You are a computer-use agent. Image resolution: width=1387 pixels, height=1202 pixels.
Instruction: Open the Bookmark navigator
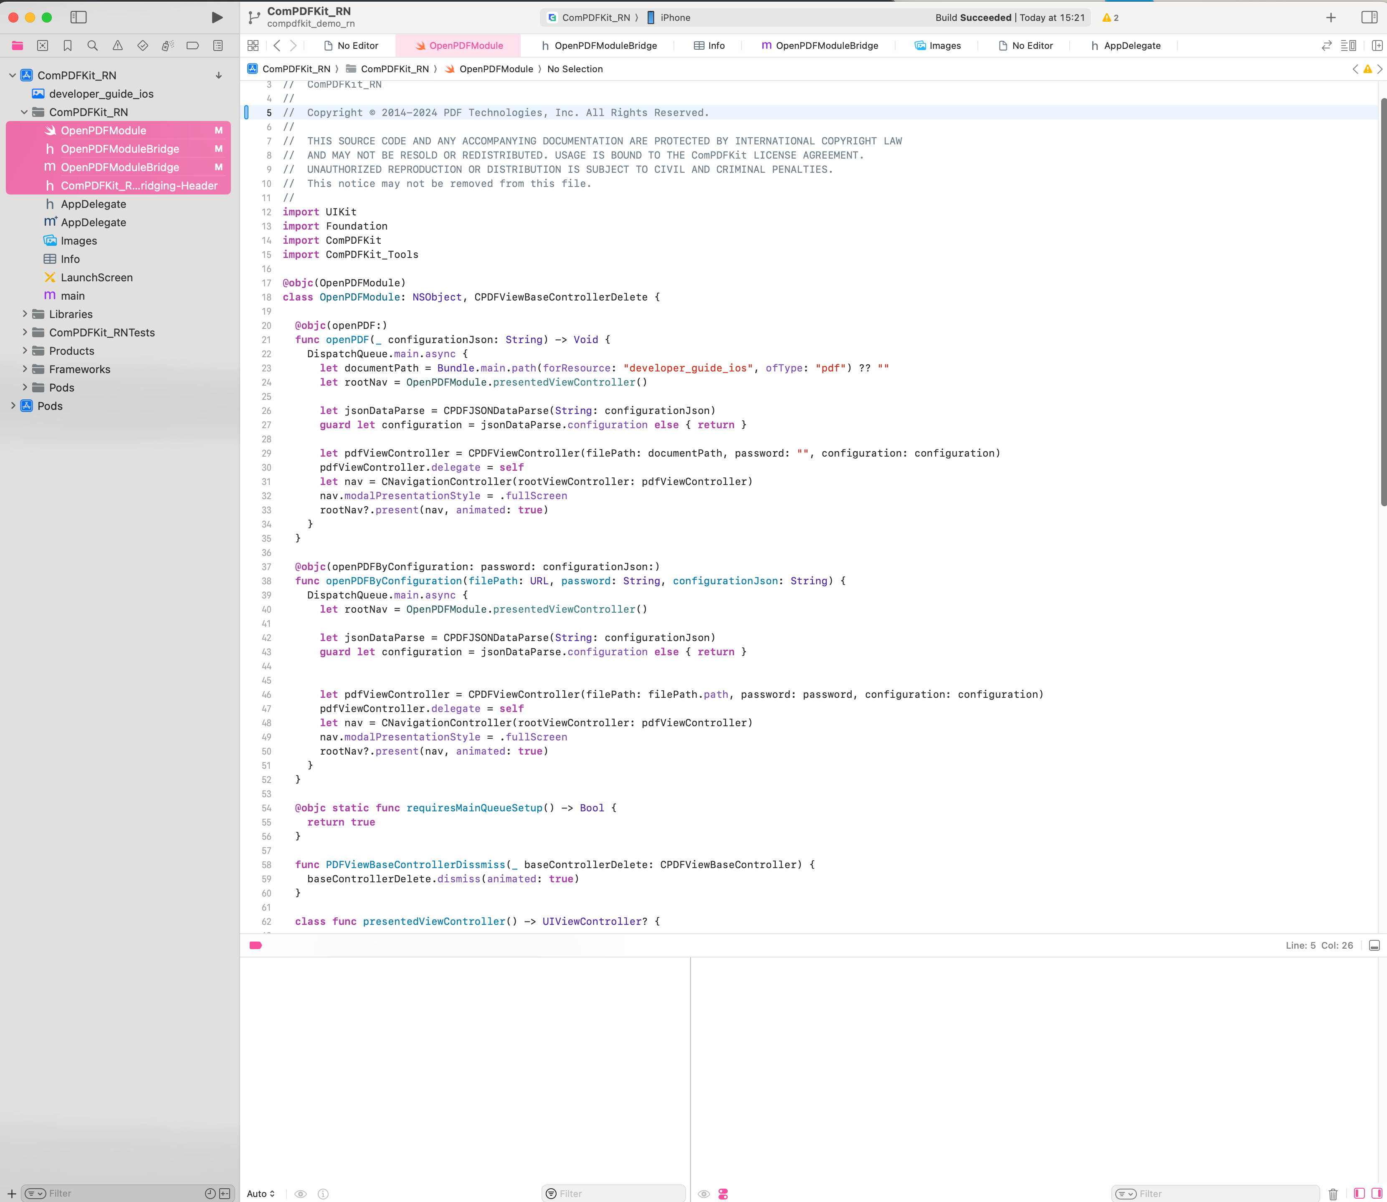point(68,45)
